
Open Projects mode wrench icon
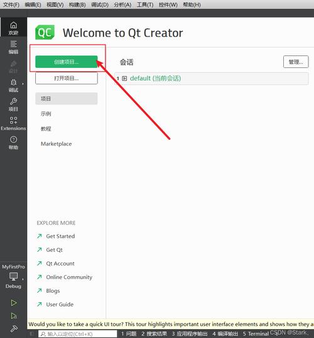click(x=13, y=101)
